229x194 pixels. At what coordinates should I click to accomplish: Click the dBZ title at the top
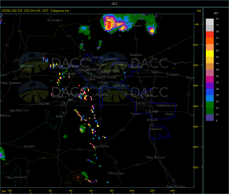pos(114,4)
